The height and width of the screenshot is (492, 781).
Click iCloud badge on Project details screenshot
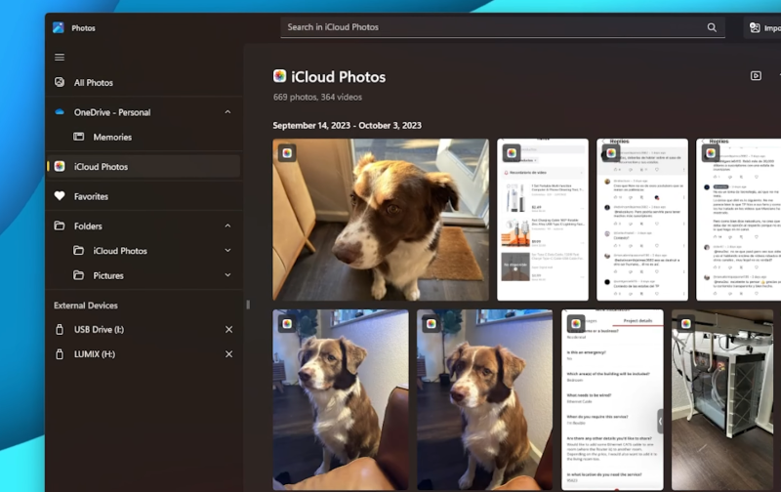(x=576, y=324)
